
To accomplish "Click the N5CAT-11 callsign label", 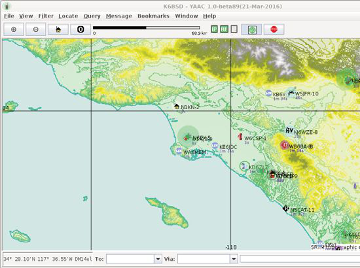I will pos(302,210).
